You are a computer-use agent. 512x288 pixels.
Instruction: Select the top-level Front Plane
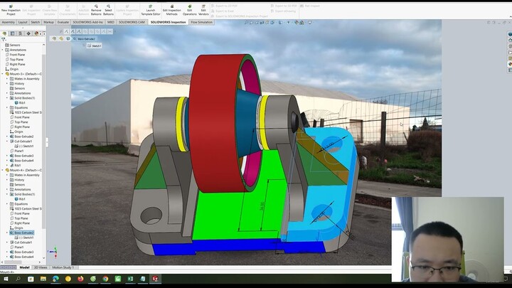[x=15, y=55]
